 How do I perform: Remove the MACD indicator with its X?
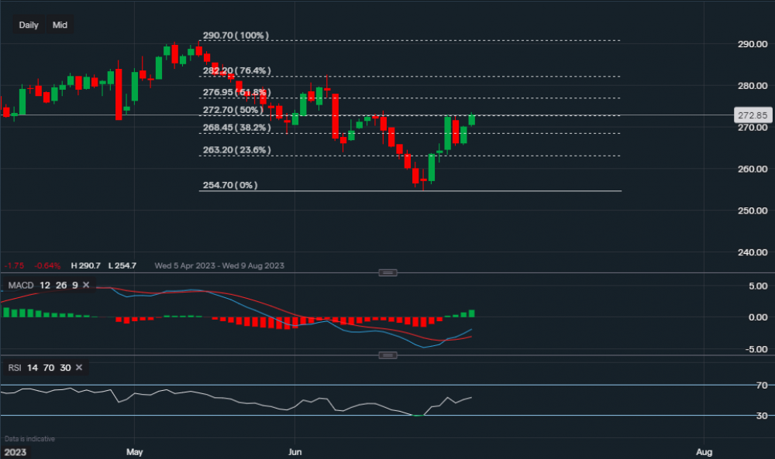pos(86,286)
